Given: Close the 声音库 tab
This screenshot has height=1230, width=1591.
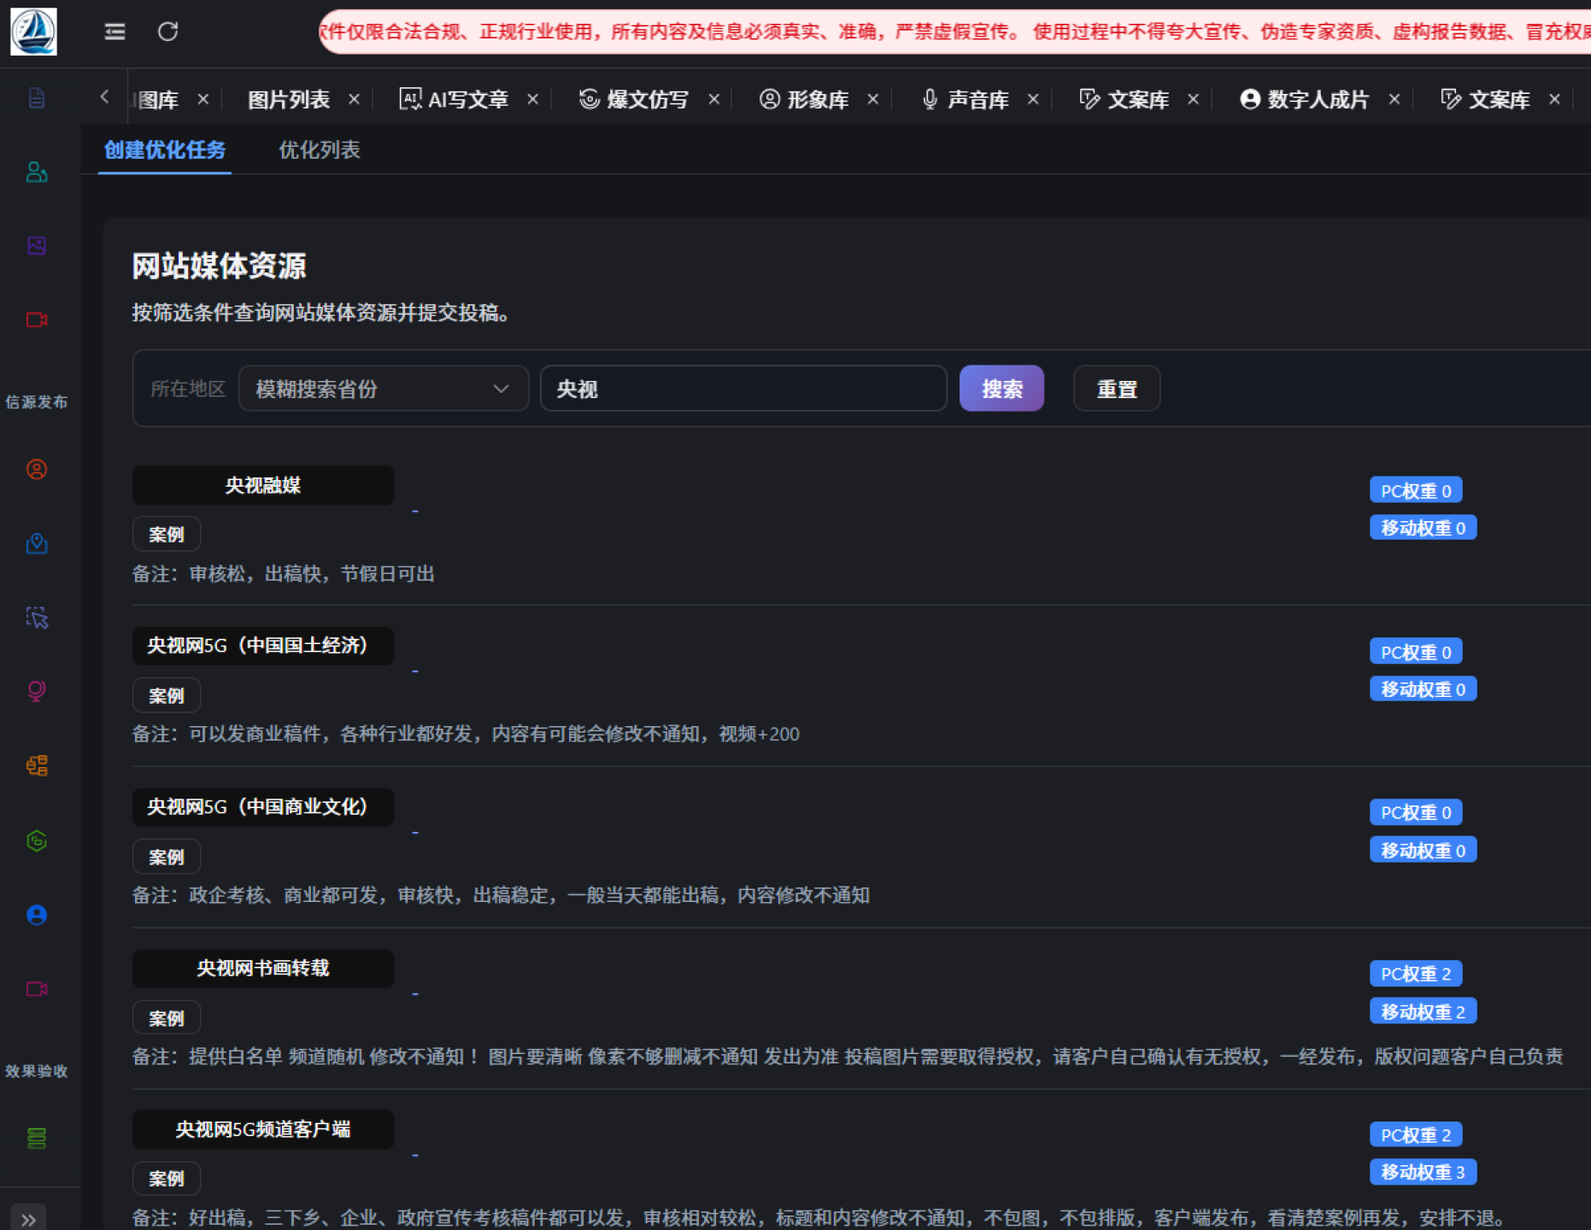Looking at the screenshot, I should click(x=1033, y=99).
